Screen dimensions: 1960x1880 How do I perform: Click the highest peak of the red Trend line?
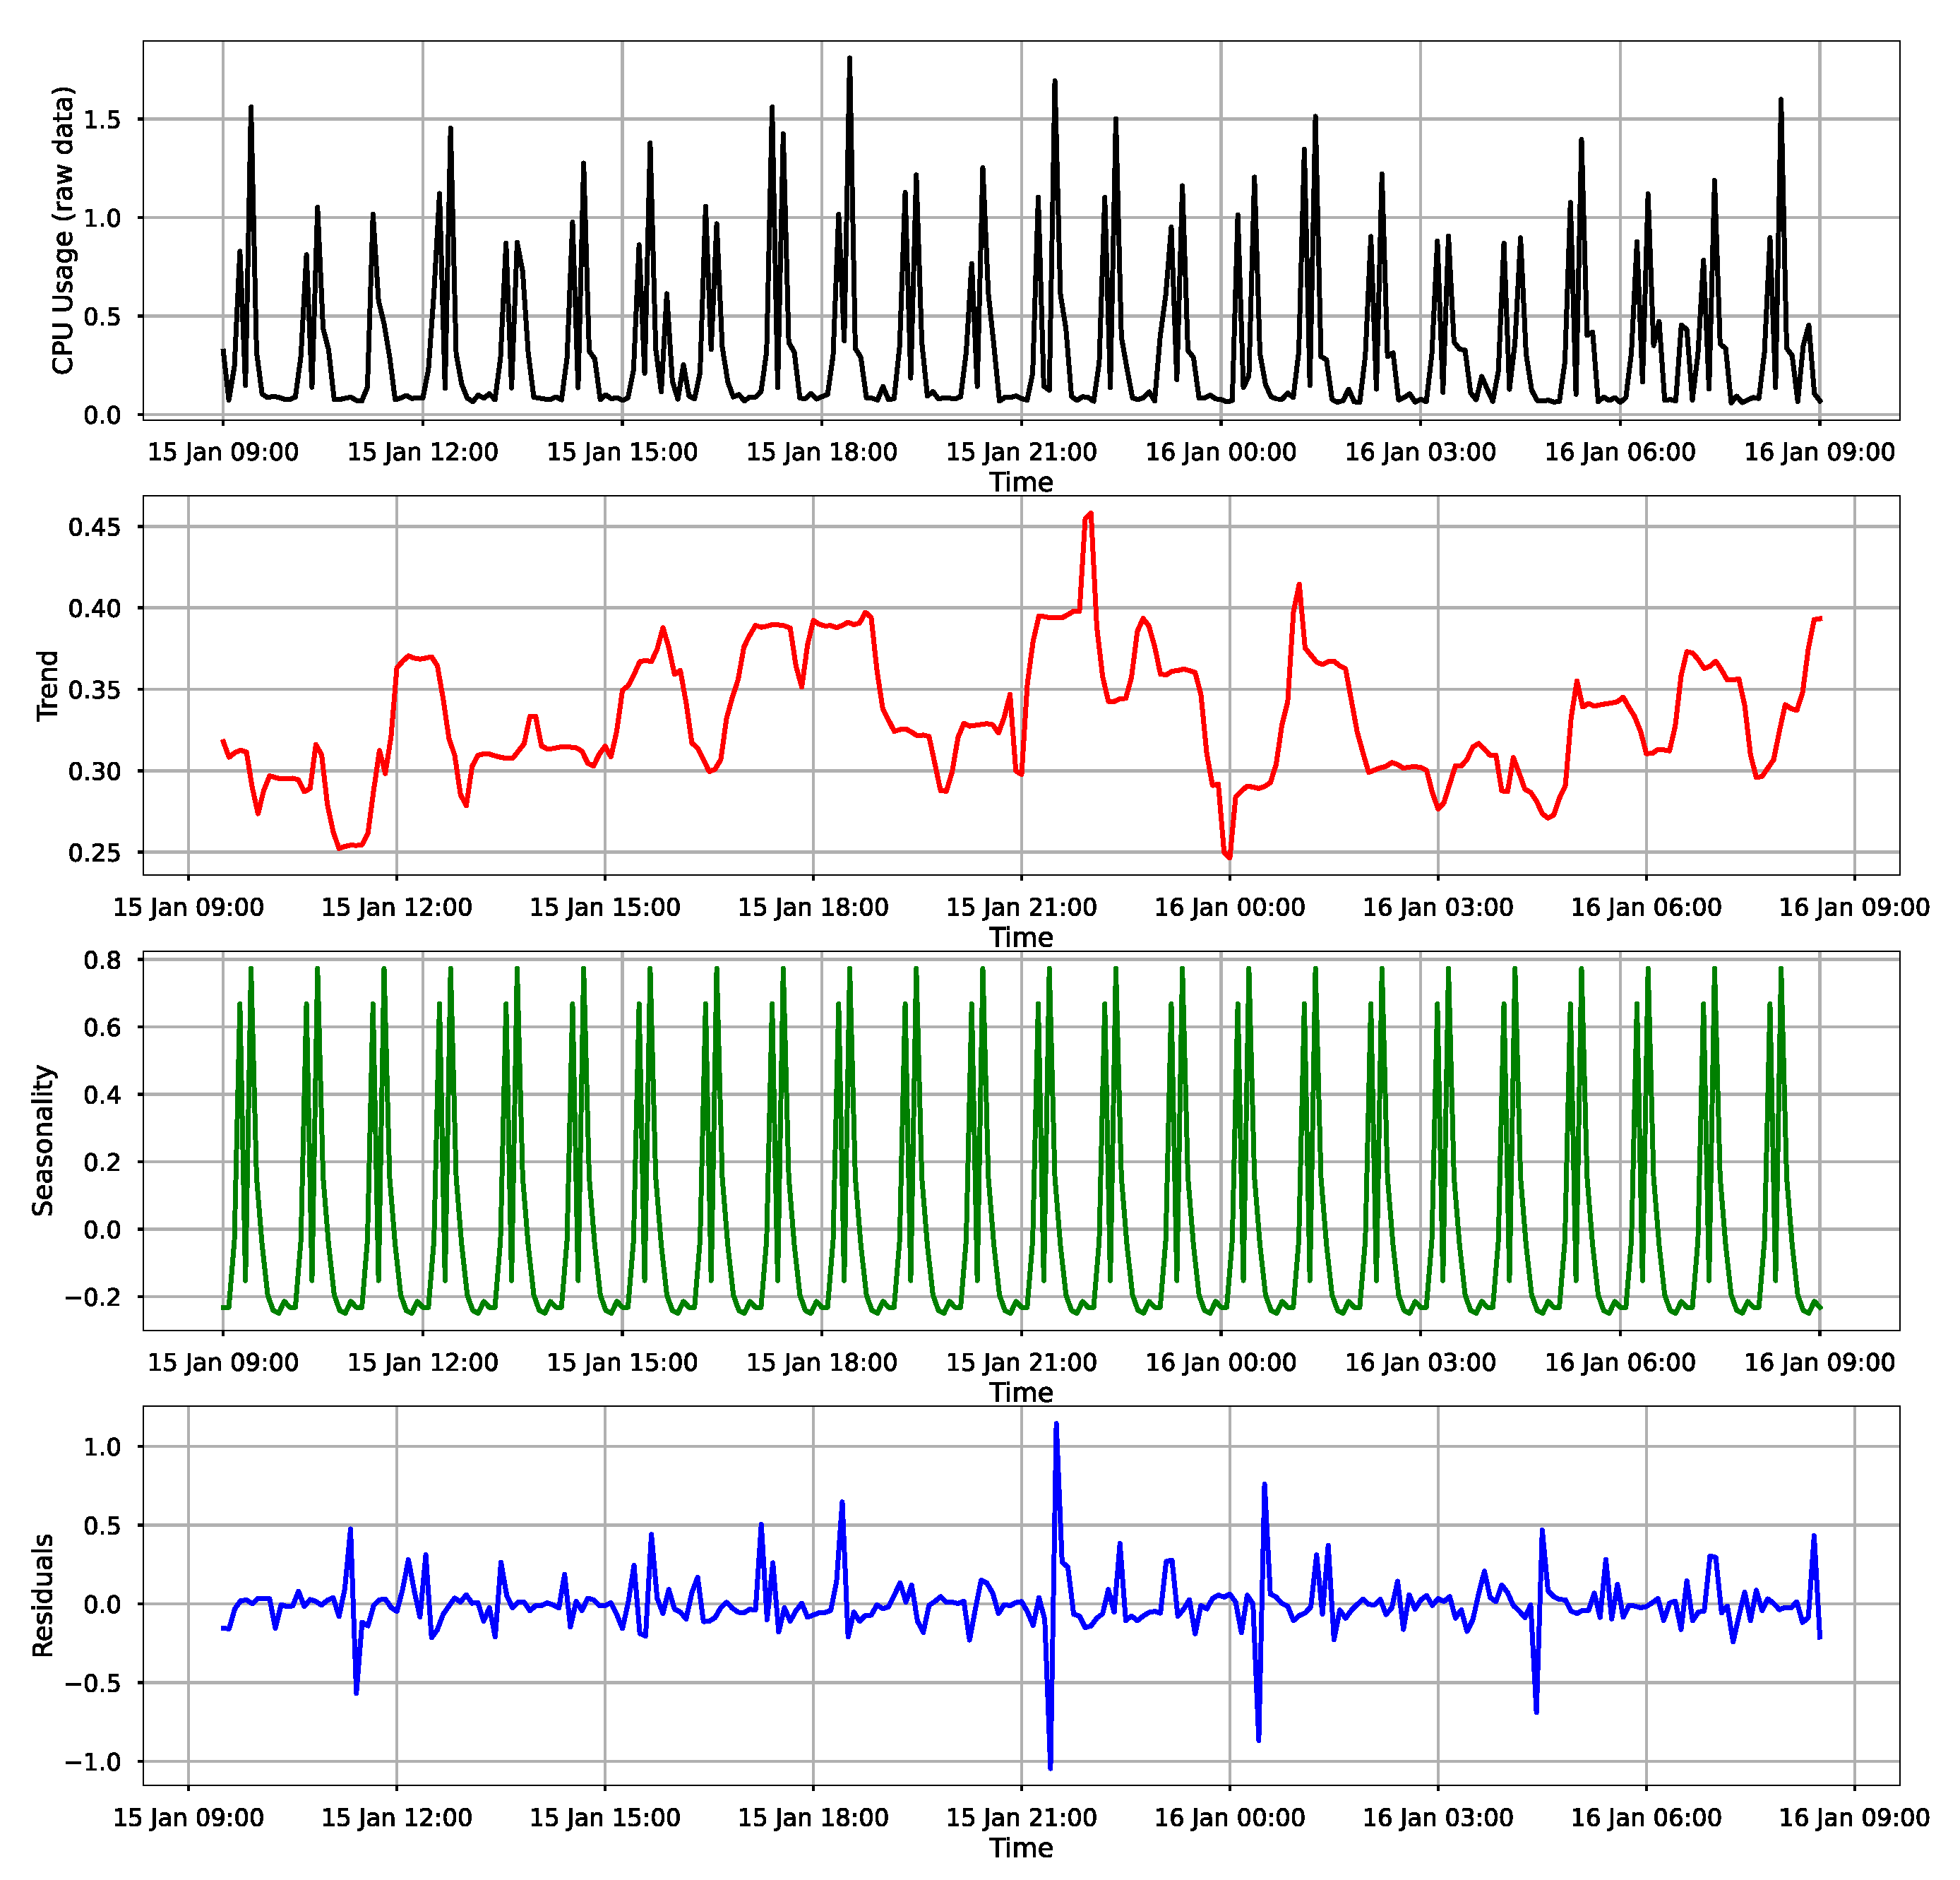(1090, 514)
